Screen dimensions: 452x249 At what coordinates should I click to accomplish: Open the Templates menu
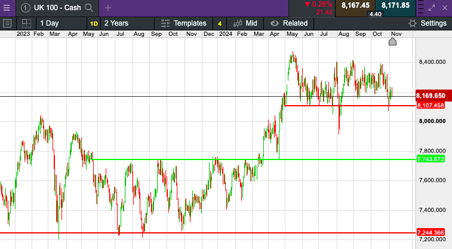pyautogui.click(x=190, y=23)
